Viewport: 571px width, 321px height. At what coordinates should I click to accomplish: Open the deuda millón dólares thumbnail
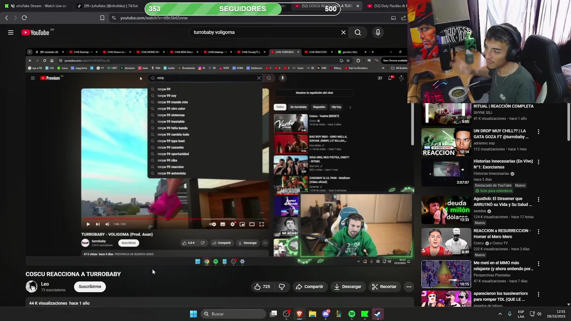click(x=446, y=210)
